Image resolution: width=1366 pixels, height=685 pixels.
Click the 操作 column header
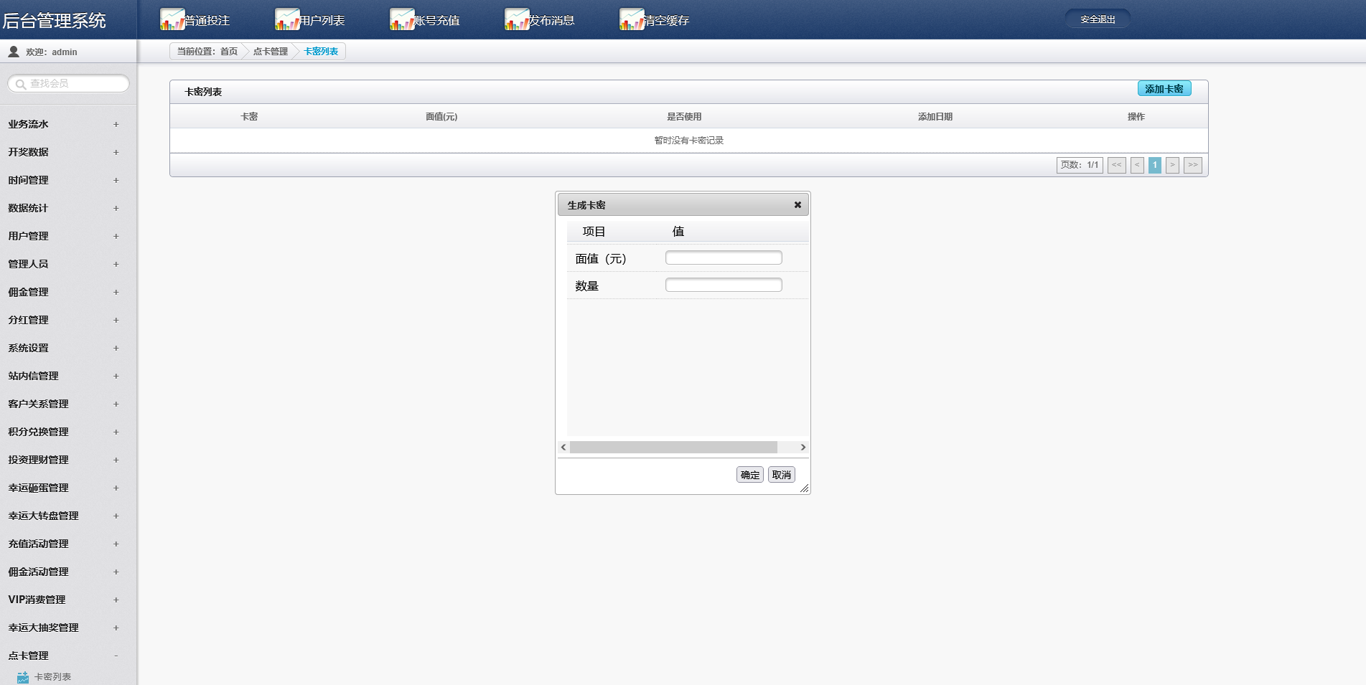click(1136, 117)
